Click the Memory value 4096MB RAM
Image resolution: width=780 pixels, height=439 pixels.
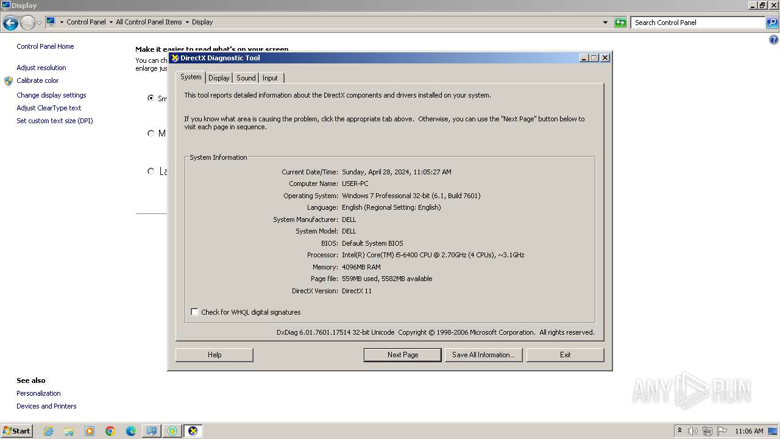tap(361, 267)
